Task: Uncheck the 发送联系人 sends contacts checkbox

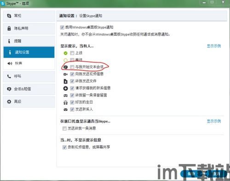Action: (x=72, y=109)
